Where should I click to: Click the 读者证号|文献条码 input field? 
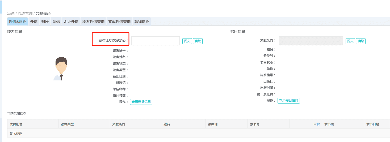(x=156, y=41)
